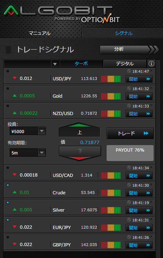Click the green up arrow on Gold row
Image resolution: width=163 pixels, height=258 pixels.
(x=14, y=95)
